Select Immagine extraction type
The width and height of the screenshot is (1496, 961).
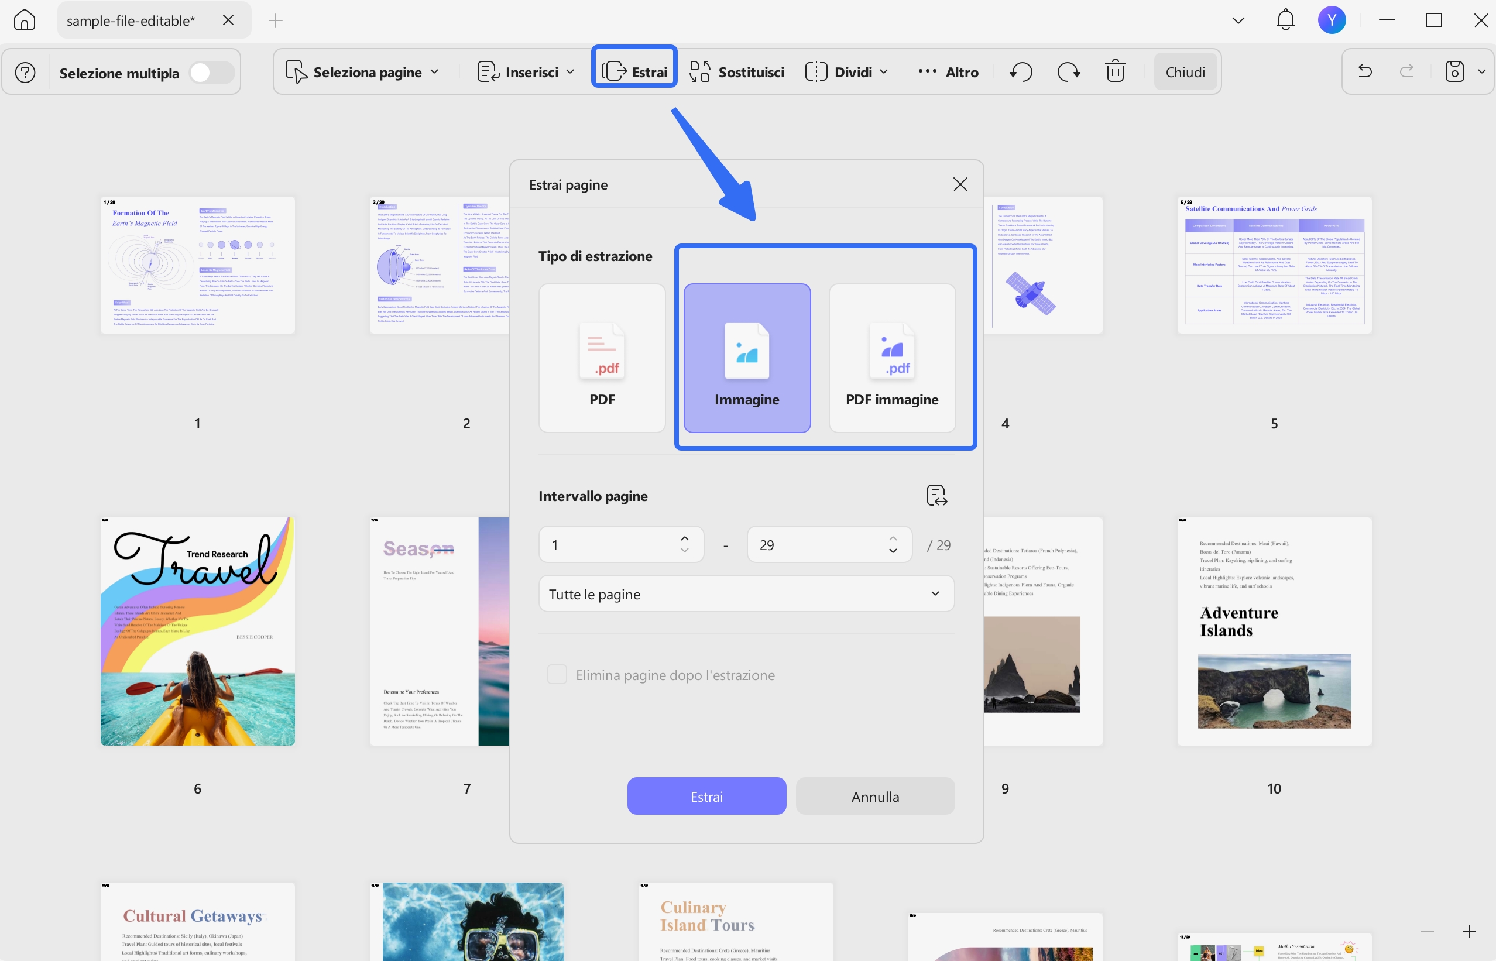click(x=747, y=358)
